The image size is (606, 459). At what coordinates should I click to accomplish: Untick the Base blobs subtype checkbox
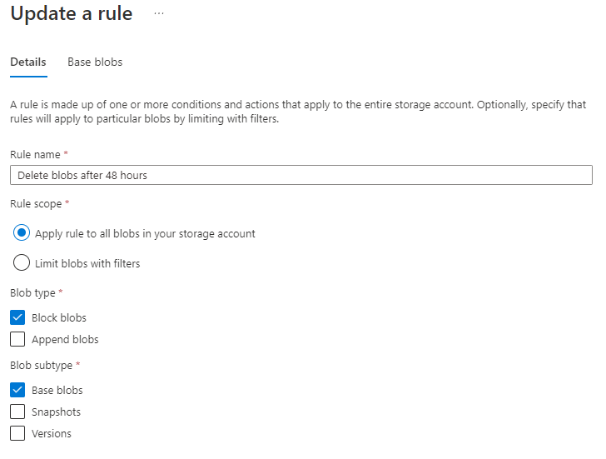coord(17,390)
